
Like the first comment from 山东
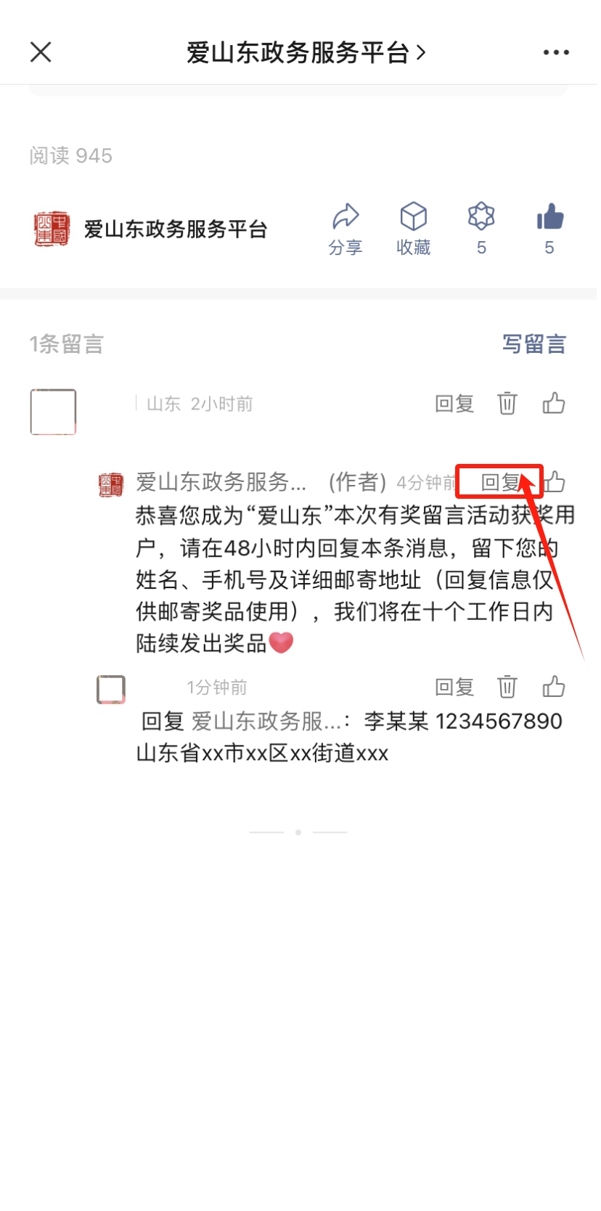tap(554, 403)
